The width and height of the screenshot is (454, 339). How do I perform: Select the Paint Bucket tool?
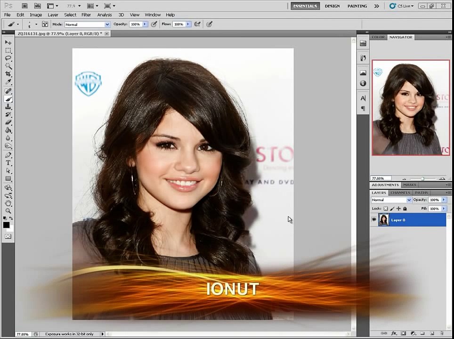click(8, 130)
